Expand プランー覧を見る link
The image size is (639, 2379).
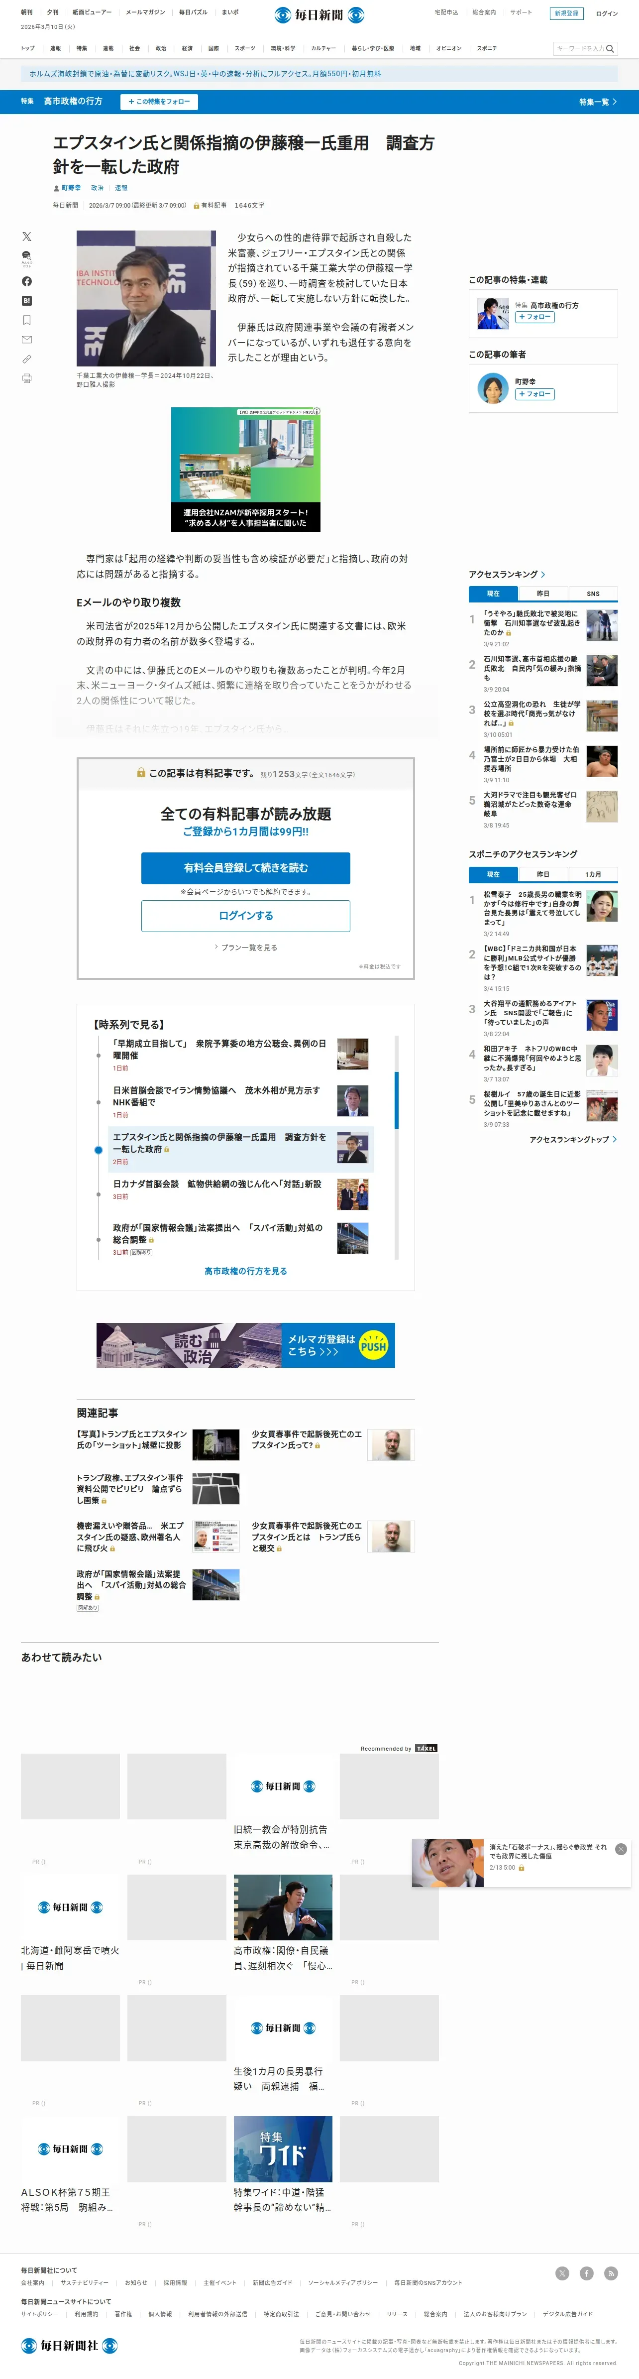point(246,948)
